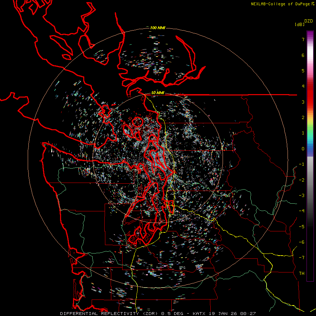Viewport: 316px width, 316px height.
Task: Click the colorbar value -1 label
Action: (302, 164)
